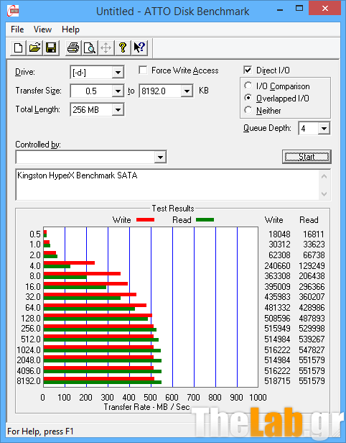Viewport: 346px width, 443px height.
Task: Open Print Preview magnifier icon
Action: point(90,47)
